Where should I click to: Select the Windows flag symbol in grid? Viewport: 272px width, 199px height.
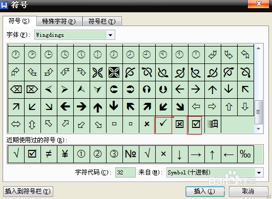[x=213, y=124]
